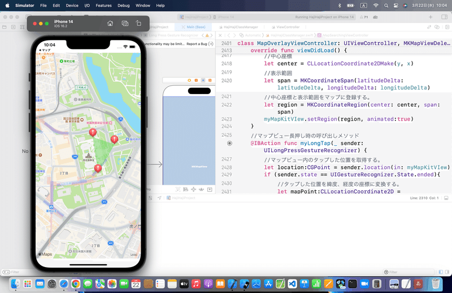Open the Apple menu
The height and width of the screenshot is (293, 452).
coord(7,6)
